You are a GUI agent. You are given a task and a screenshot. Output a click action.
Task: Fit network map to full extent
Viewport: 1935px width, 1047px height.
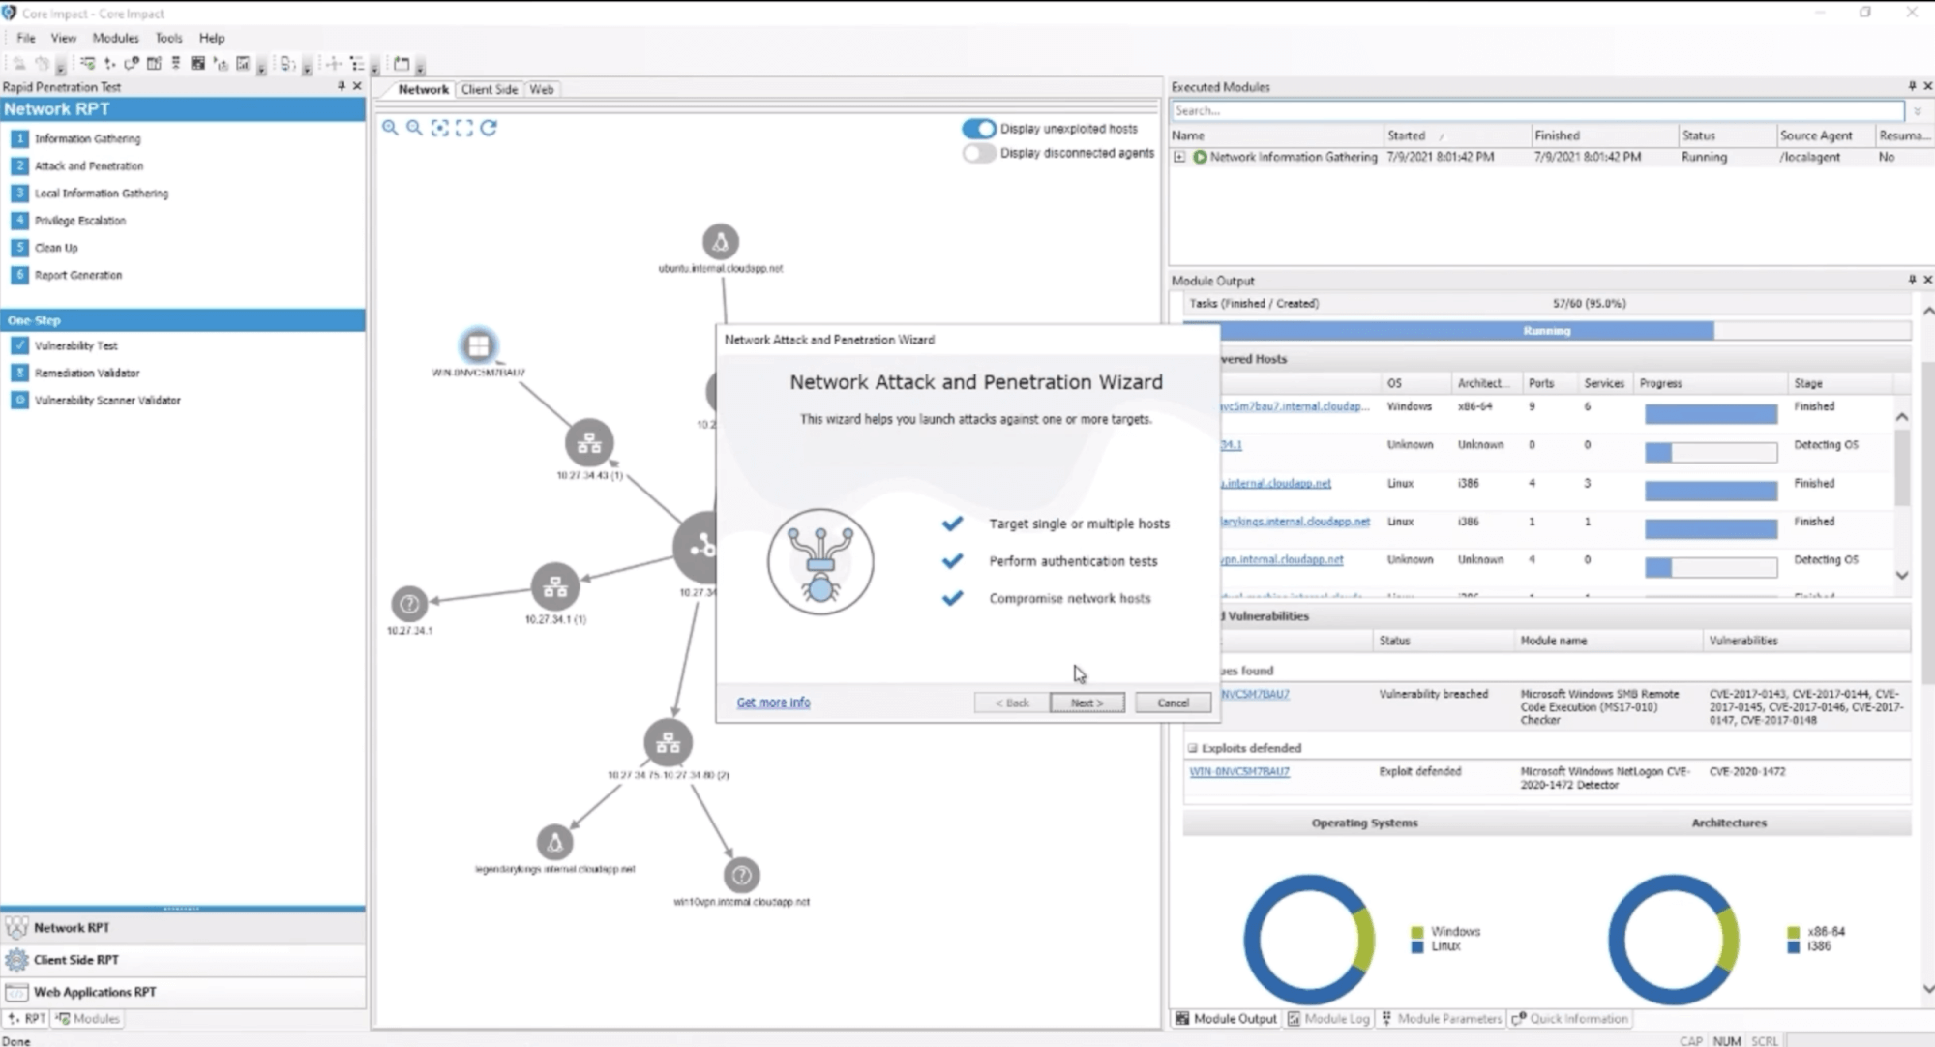464,128
